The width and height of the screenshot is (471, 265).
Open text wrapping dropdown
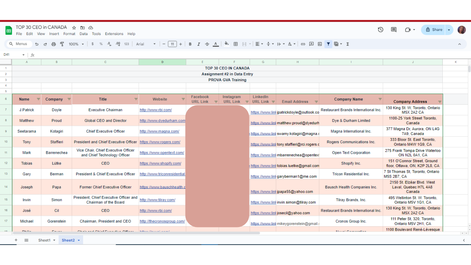[281, 44]
